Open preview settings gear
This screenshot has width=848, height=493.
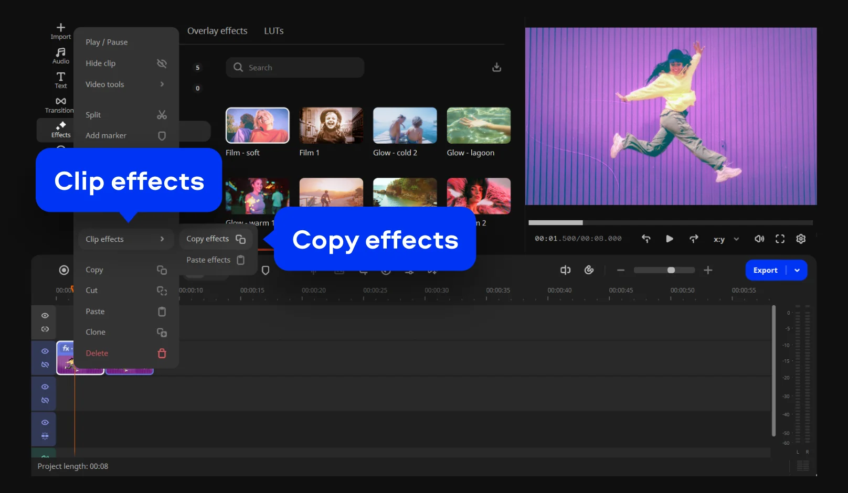801,239
